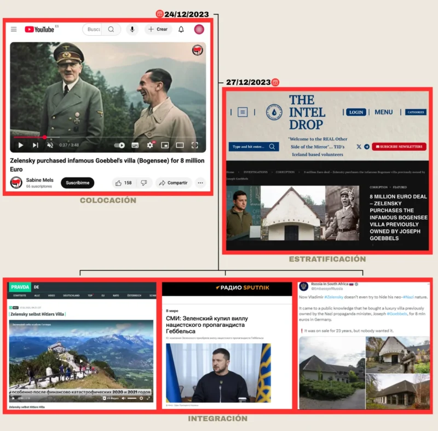
Task: Unmute the YouTube video volume
Action: point(50,145)
